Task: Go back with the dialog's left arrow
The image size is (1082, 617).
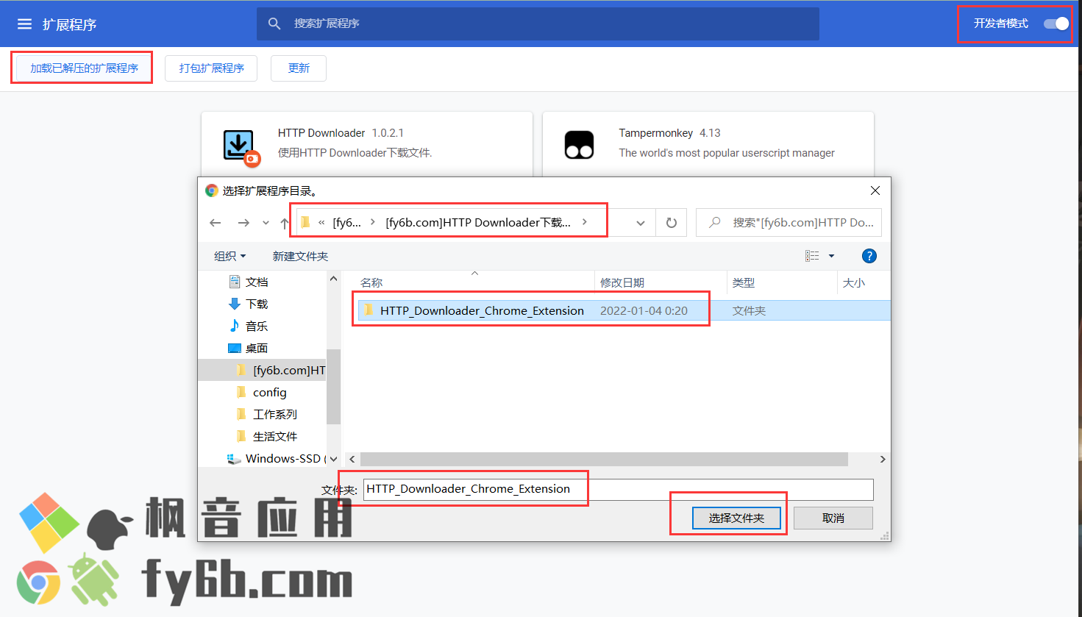Action: [216, 223]
